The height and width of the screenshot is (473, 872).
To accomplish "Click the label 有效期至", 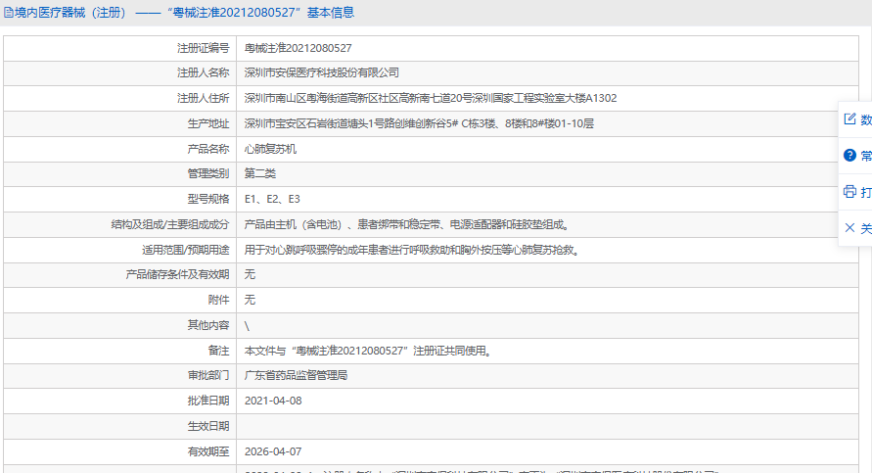I will 208,451.
